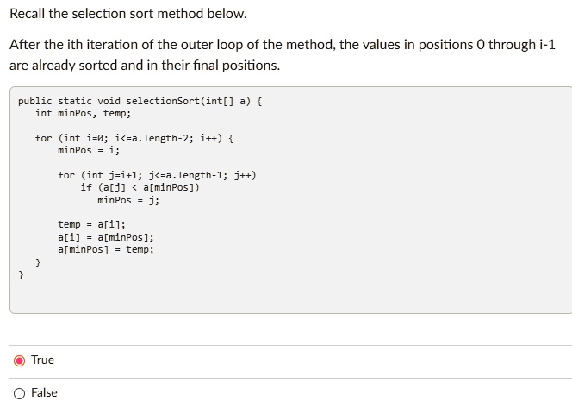The width and height of the screenshot is (572, 407).
Task: Click the 'After the ith iteration' statement text
Action: click(283, 45)
